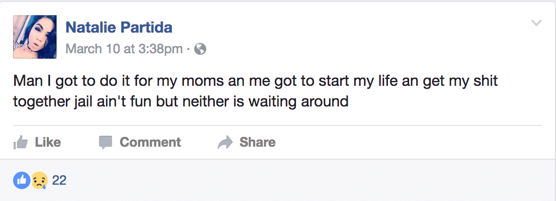Like the post using the Like label
Image resolution: width=556 pixels, height=201 pixels.
click(x=48, y=142)
